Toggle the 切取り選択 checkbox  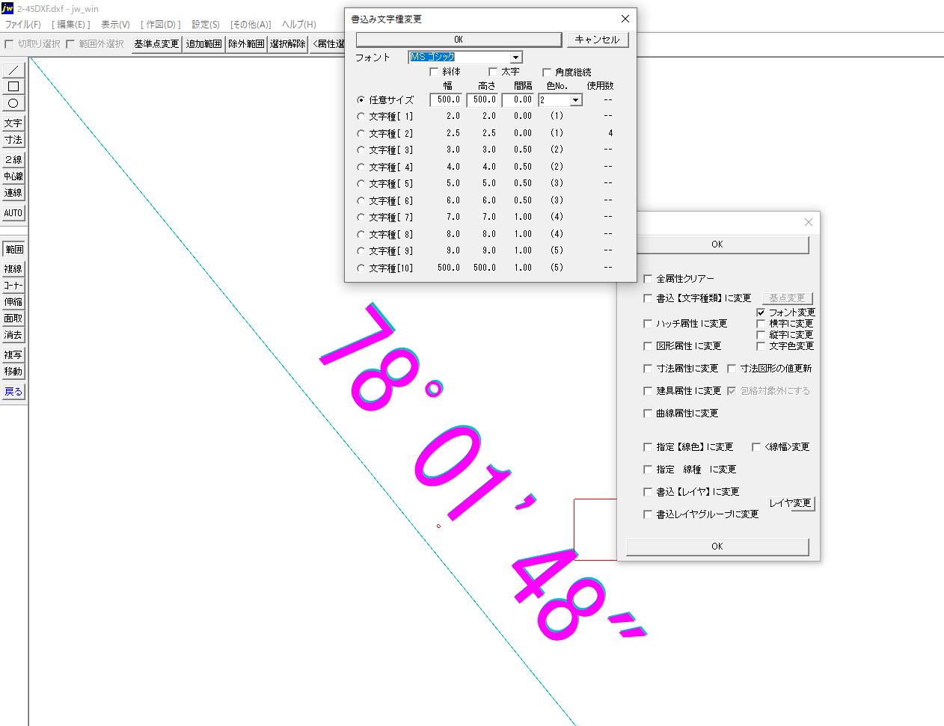(9, 44)
